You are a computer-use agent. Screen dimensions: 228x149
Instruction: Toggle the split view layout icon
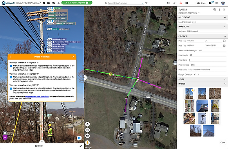(168, 3)
